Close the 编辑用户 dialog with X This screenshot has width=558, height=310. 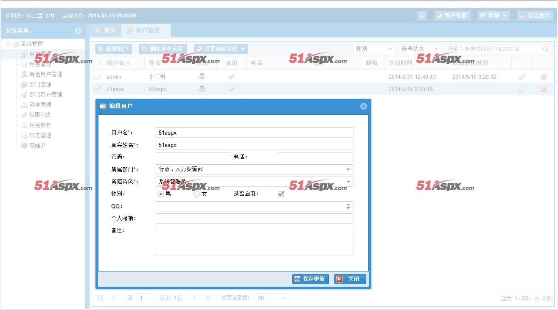(364, 106)
